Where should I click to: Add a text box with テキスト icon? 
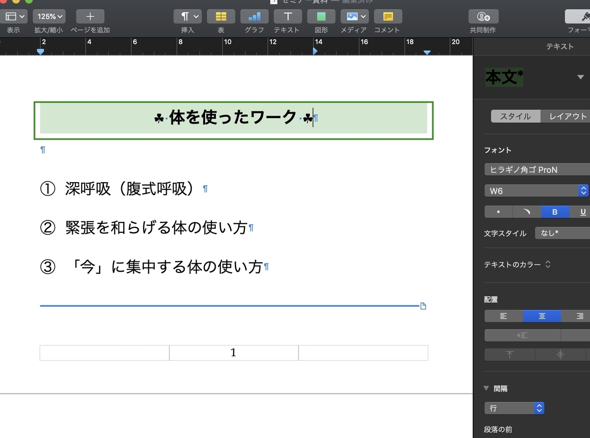(x=288, y=16)
